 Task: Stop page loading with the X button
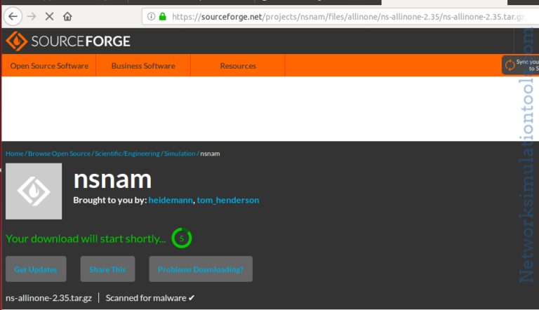tap(50, 15)
